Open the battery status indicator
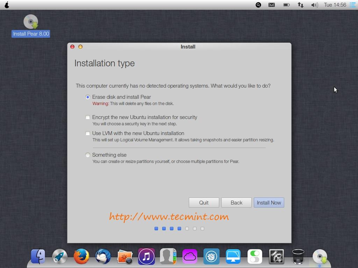Viewport: 358px width, 268px height. (286, 5)
